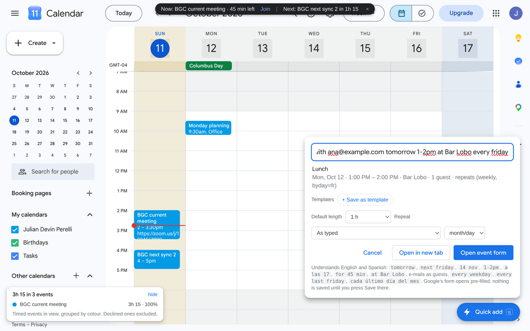Toggle Tasks calendar checkbox

(x=15, y=256)
